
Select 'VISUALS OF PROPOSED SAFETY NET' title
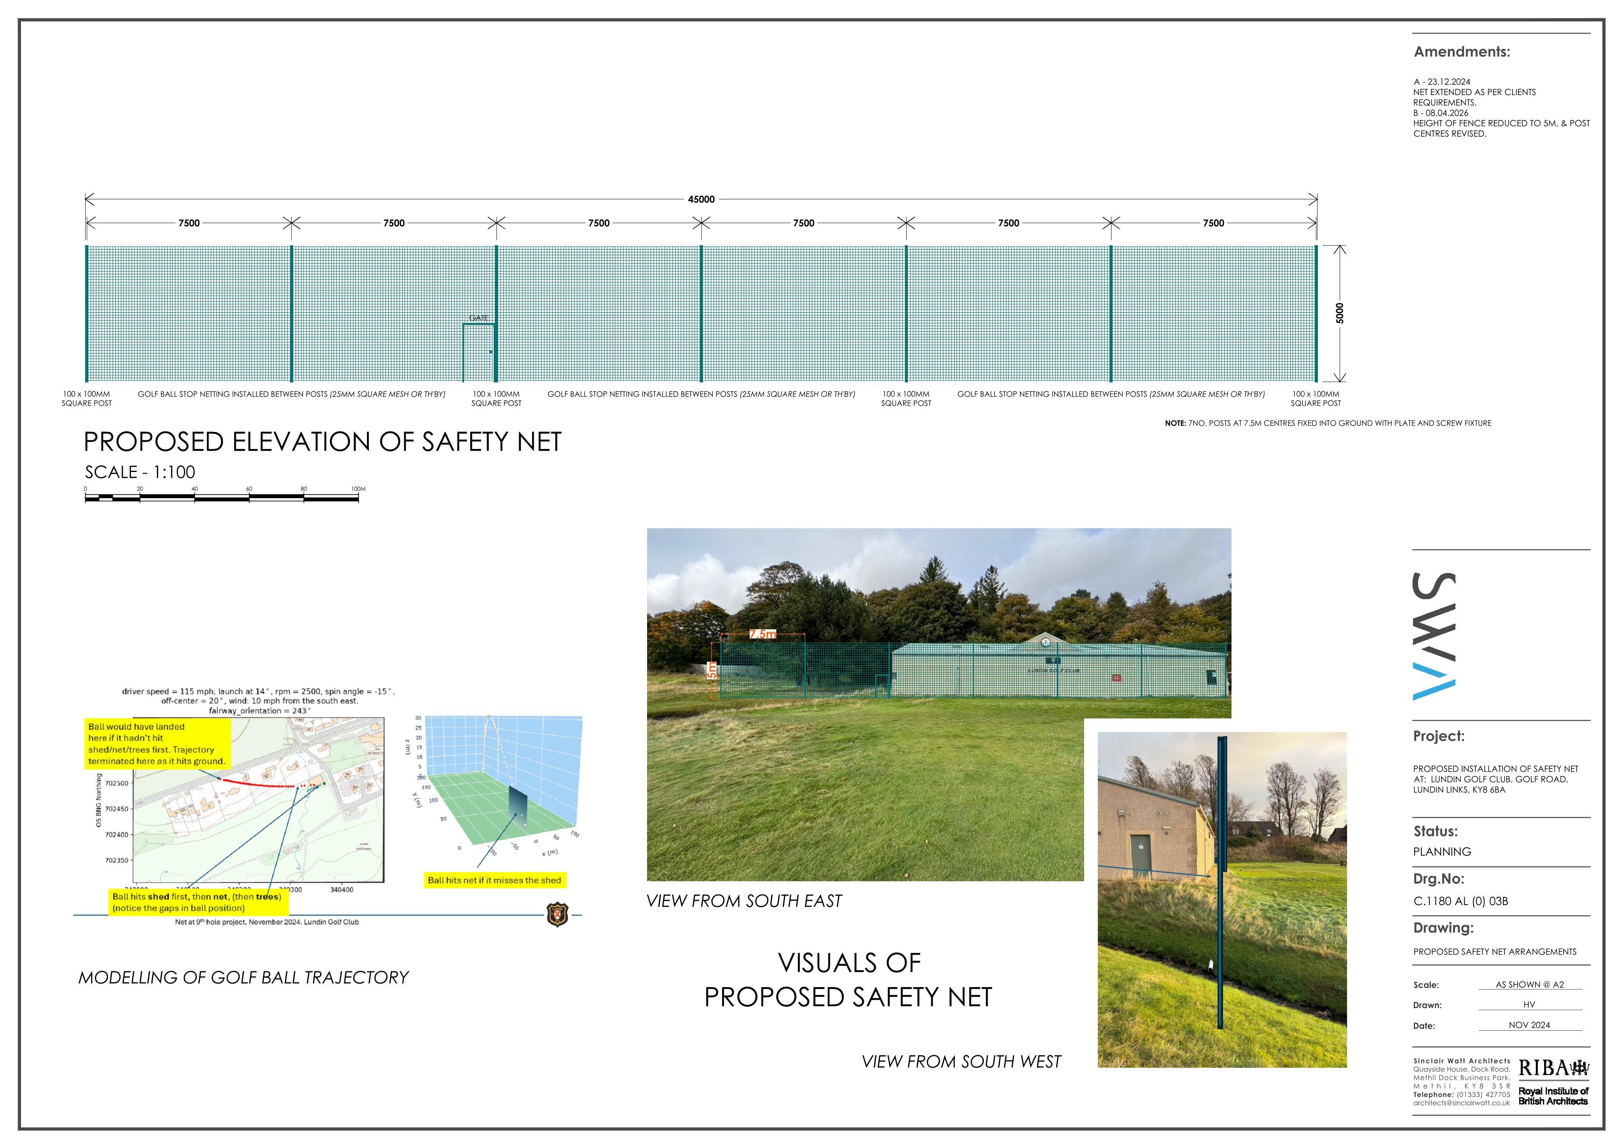848,980
